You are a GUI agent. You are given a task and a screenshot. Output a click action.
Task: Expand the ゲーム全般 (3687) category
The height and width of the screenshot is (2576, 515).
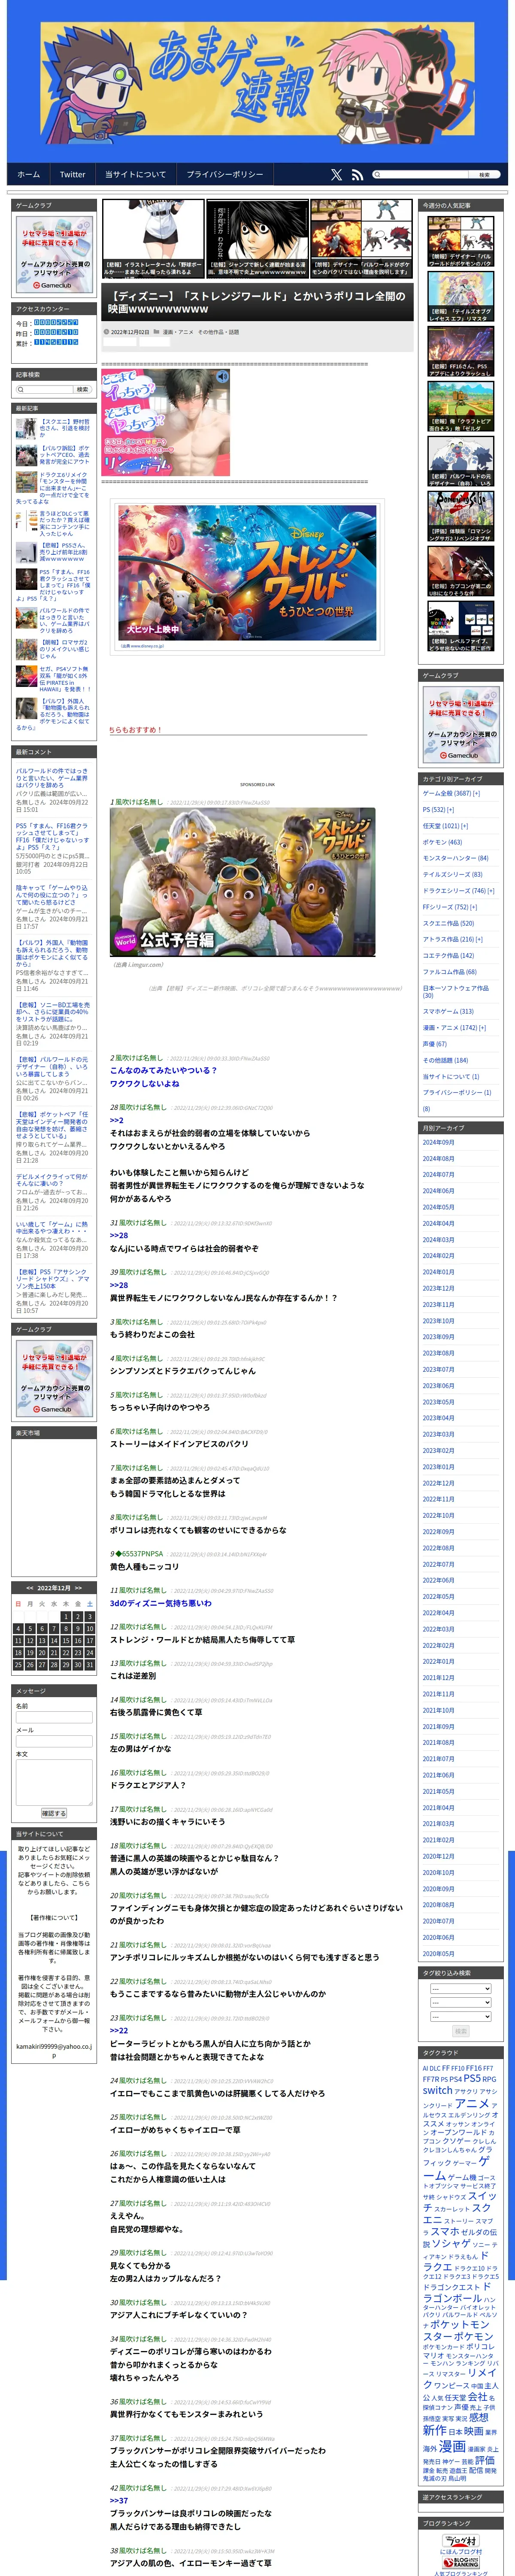pyautogui.click(x=477, y=793)
